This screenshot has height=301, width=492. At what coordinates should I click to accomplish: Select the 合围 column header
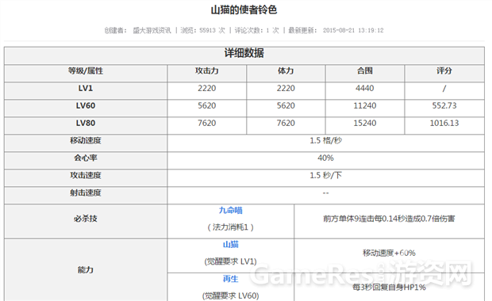point(365,71)
